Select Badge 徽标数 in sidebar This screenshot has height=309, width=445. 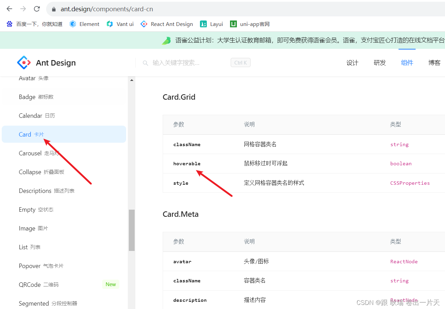(x=64, y=97)
